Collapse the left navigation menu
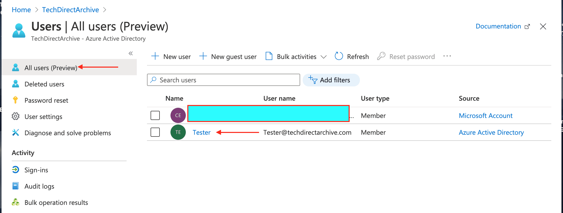 point(131,53)
